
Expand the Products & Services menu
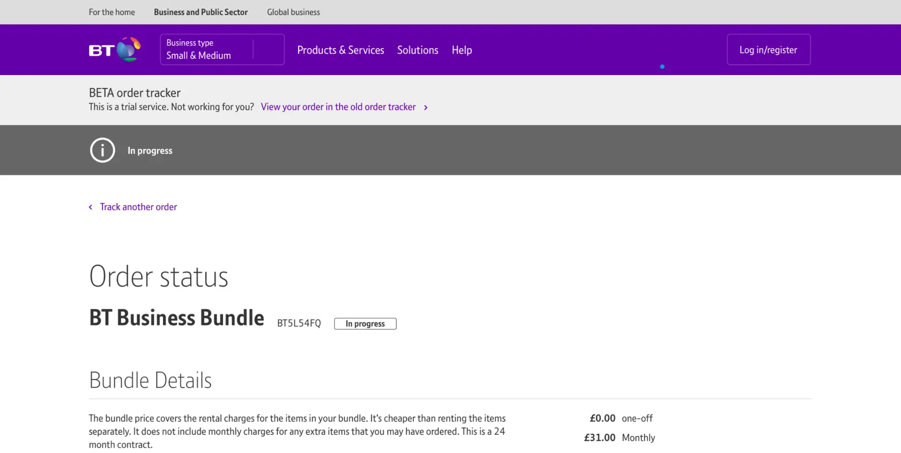[x=341, y=50]
